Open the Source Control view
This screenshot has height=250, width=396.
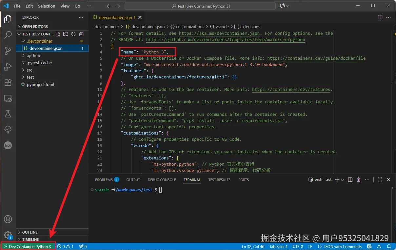coord(8,51)
